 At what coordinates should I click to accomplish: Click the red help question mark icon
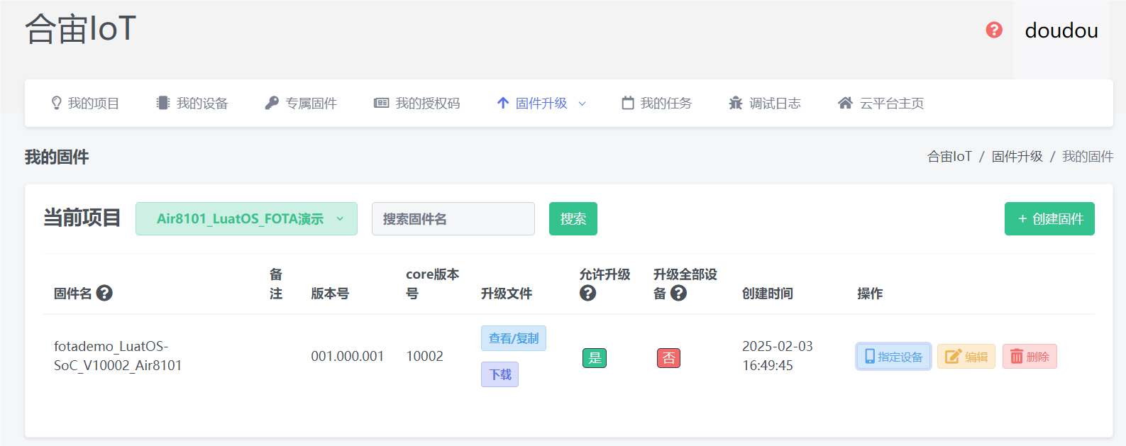tap(994, 30)
